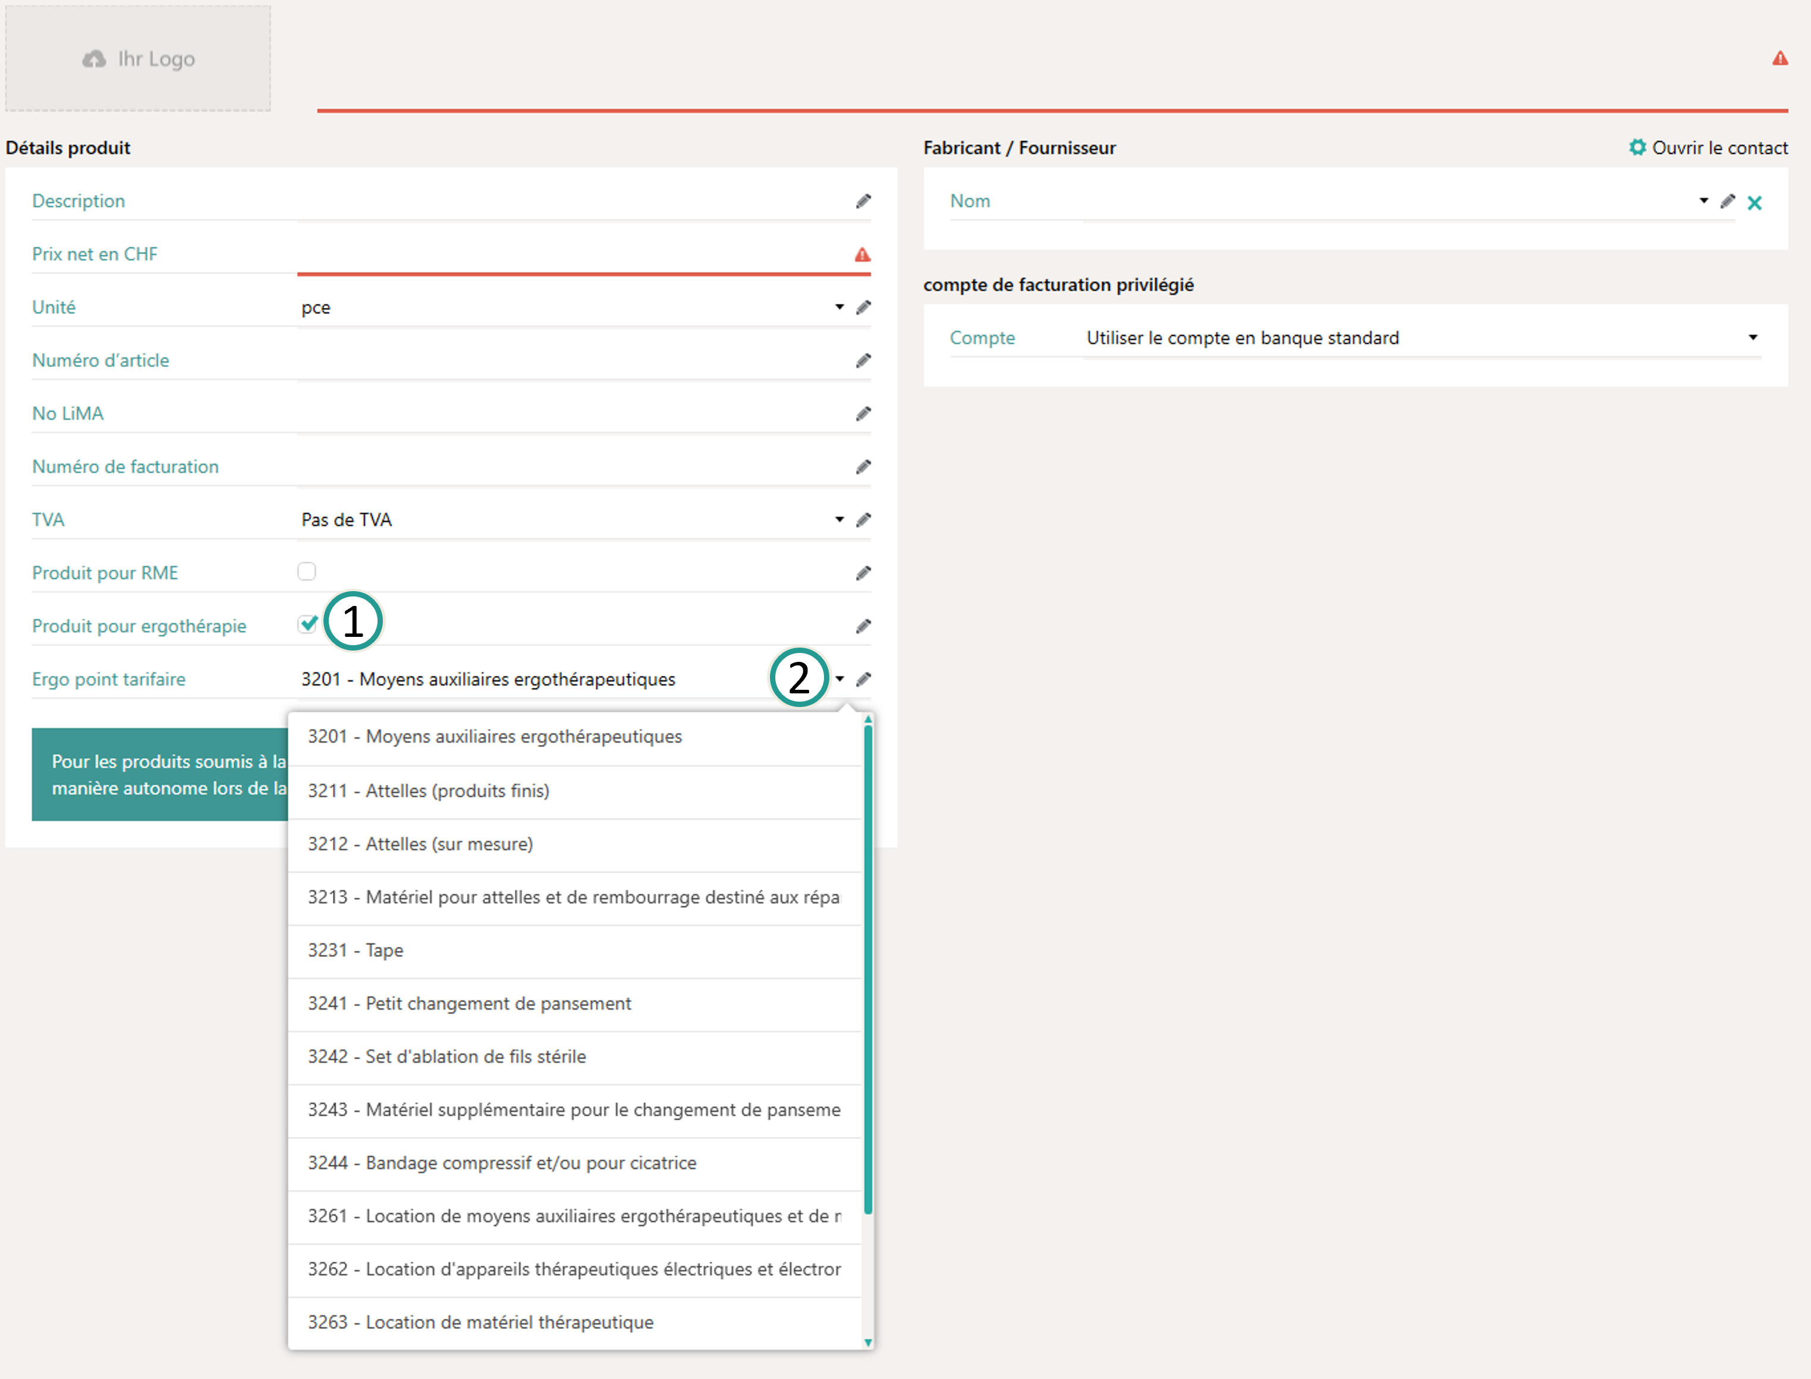Click pencil icon in Numéro d'article row
1811x1379 pixels.
863,361
